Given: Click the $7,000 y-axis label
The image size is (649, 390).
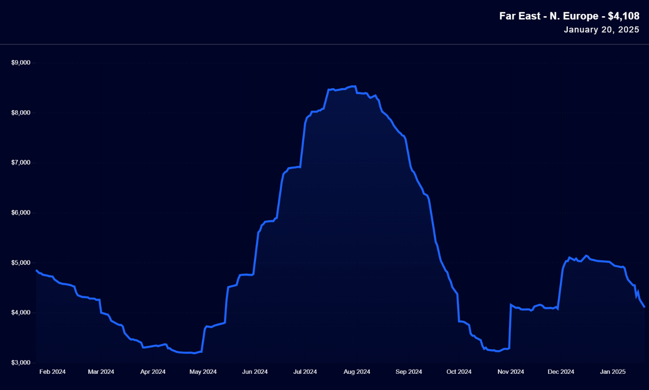Looking at the screenshot, I should pyautogui.click(x=21, y=163).
